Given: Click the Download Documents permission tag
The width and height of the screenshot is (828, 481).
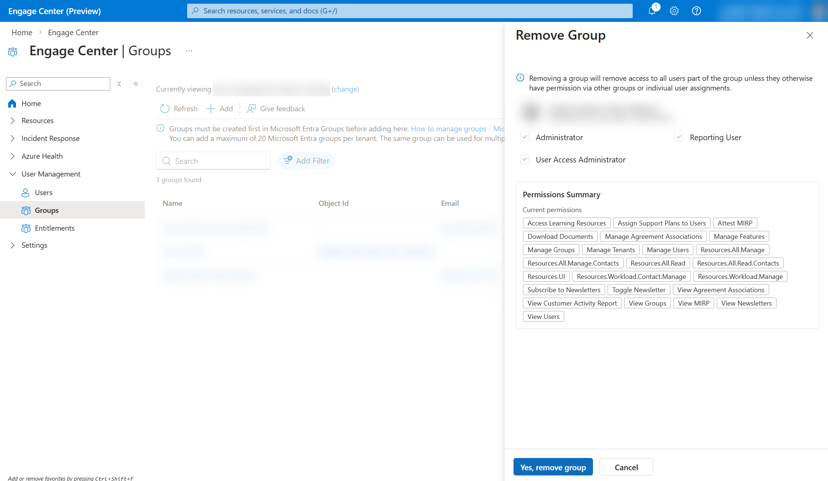Looking at the screenshot, I should 560,236.
